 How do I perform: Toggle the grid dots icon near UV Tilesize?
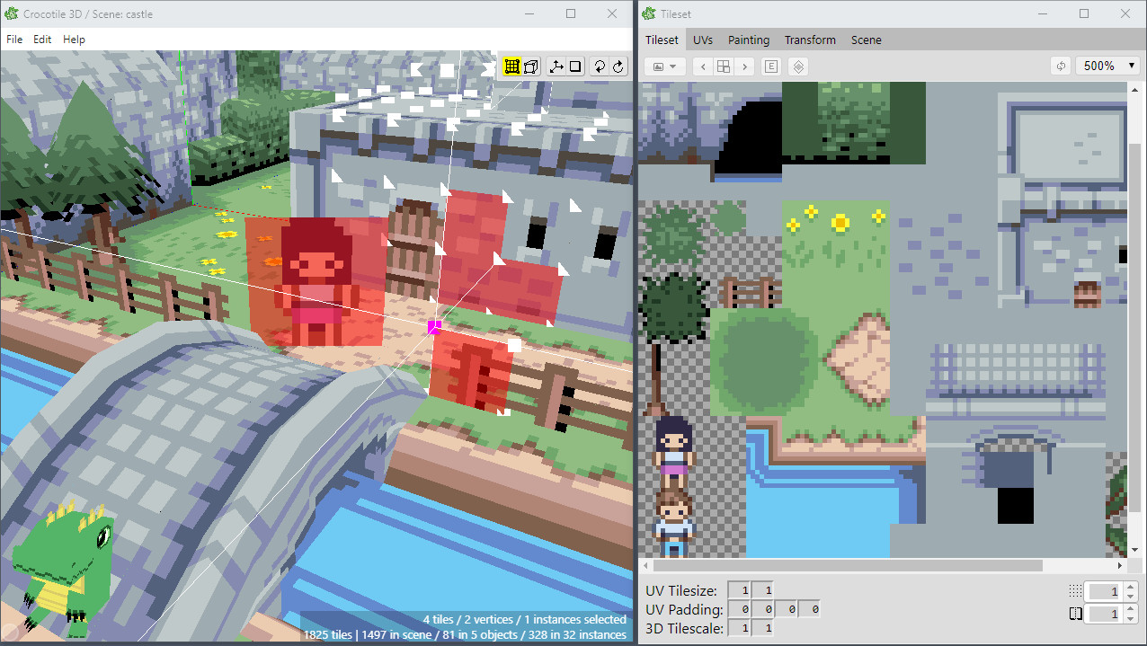click(1075, 590)
